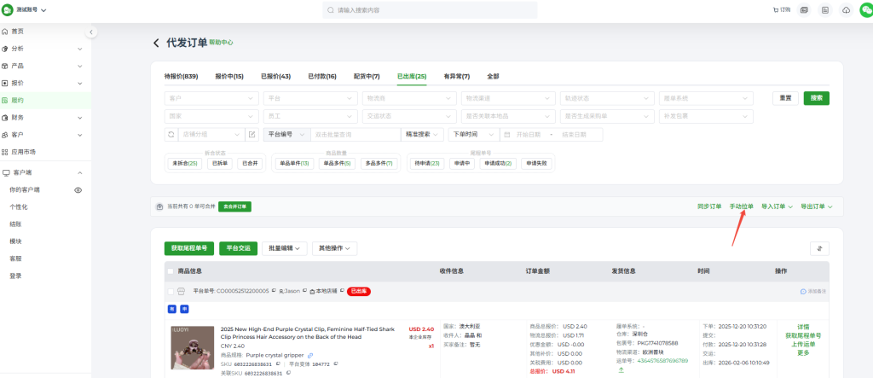Select the 有异常(7) tab

(x=456, y=77)
